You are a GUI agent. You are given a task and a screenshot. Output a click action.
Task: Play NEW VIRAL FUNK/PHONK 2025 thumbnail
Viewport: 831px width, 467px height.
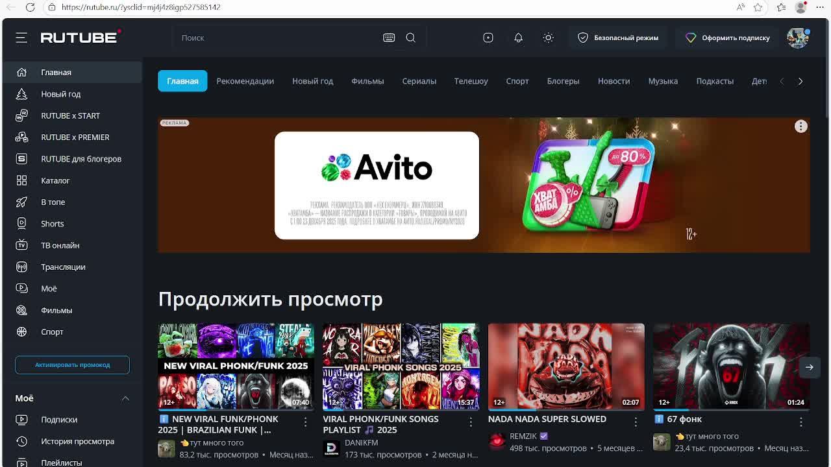236,366
